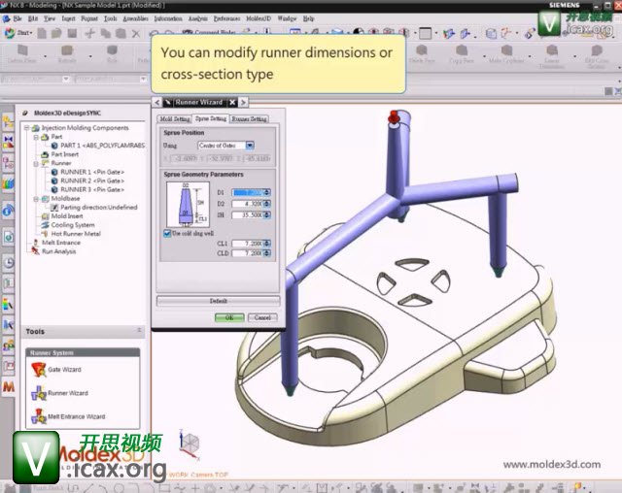Open the File menu
Viewport: 622px width, 493px height.
[17, 18]
